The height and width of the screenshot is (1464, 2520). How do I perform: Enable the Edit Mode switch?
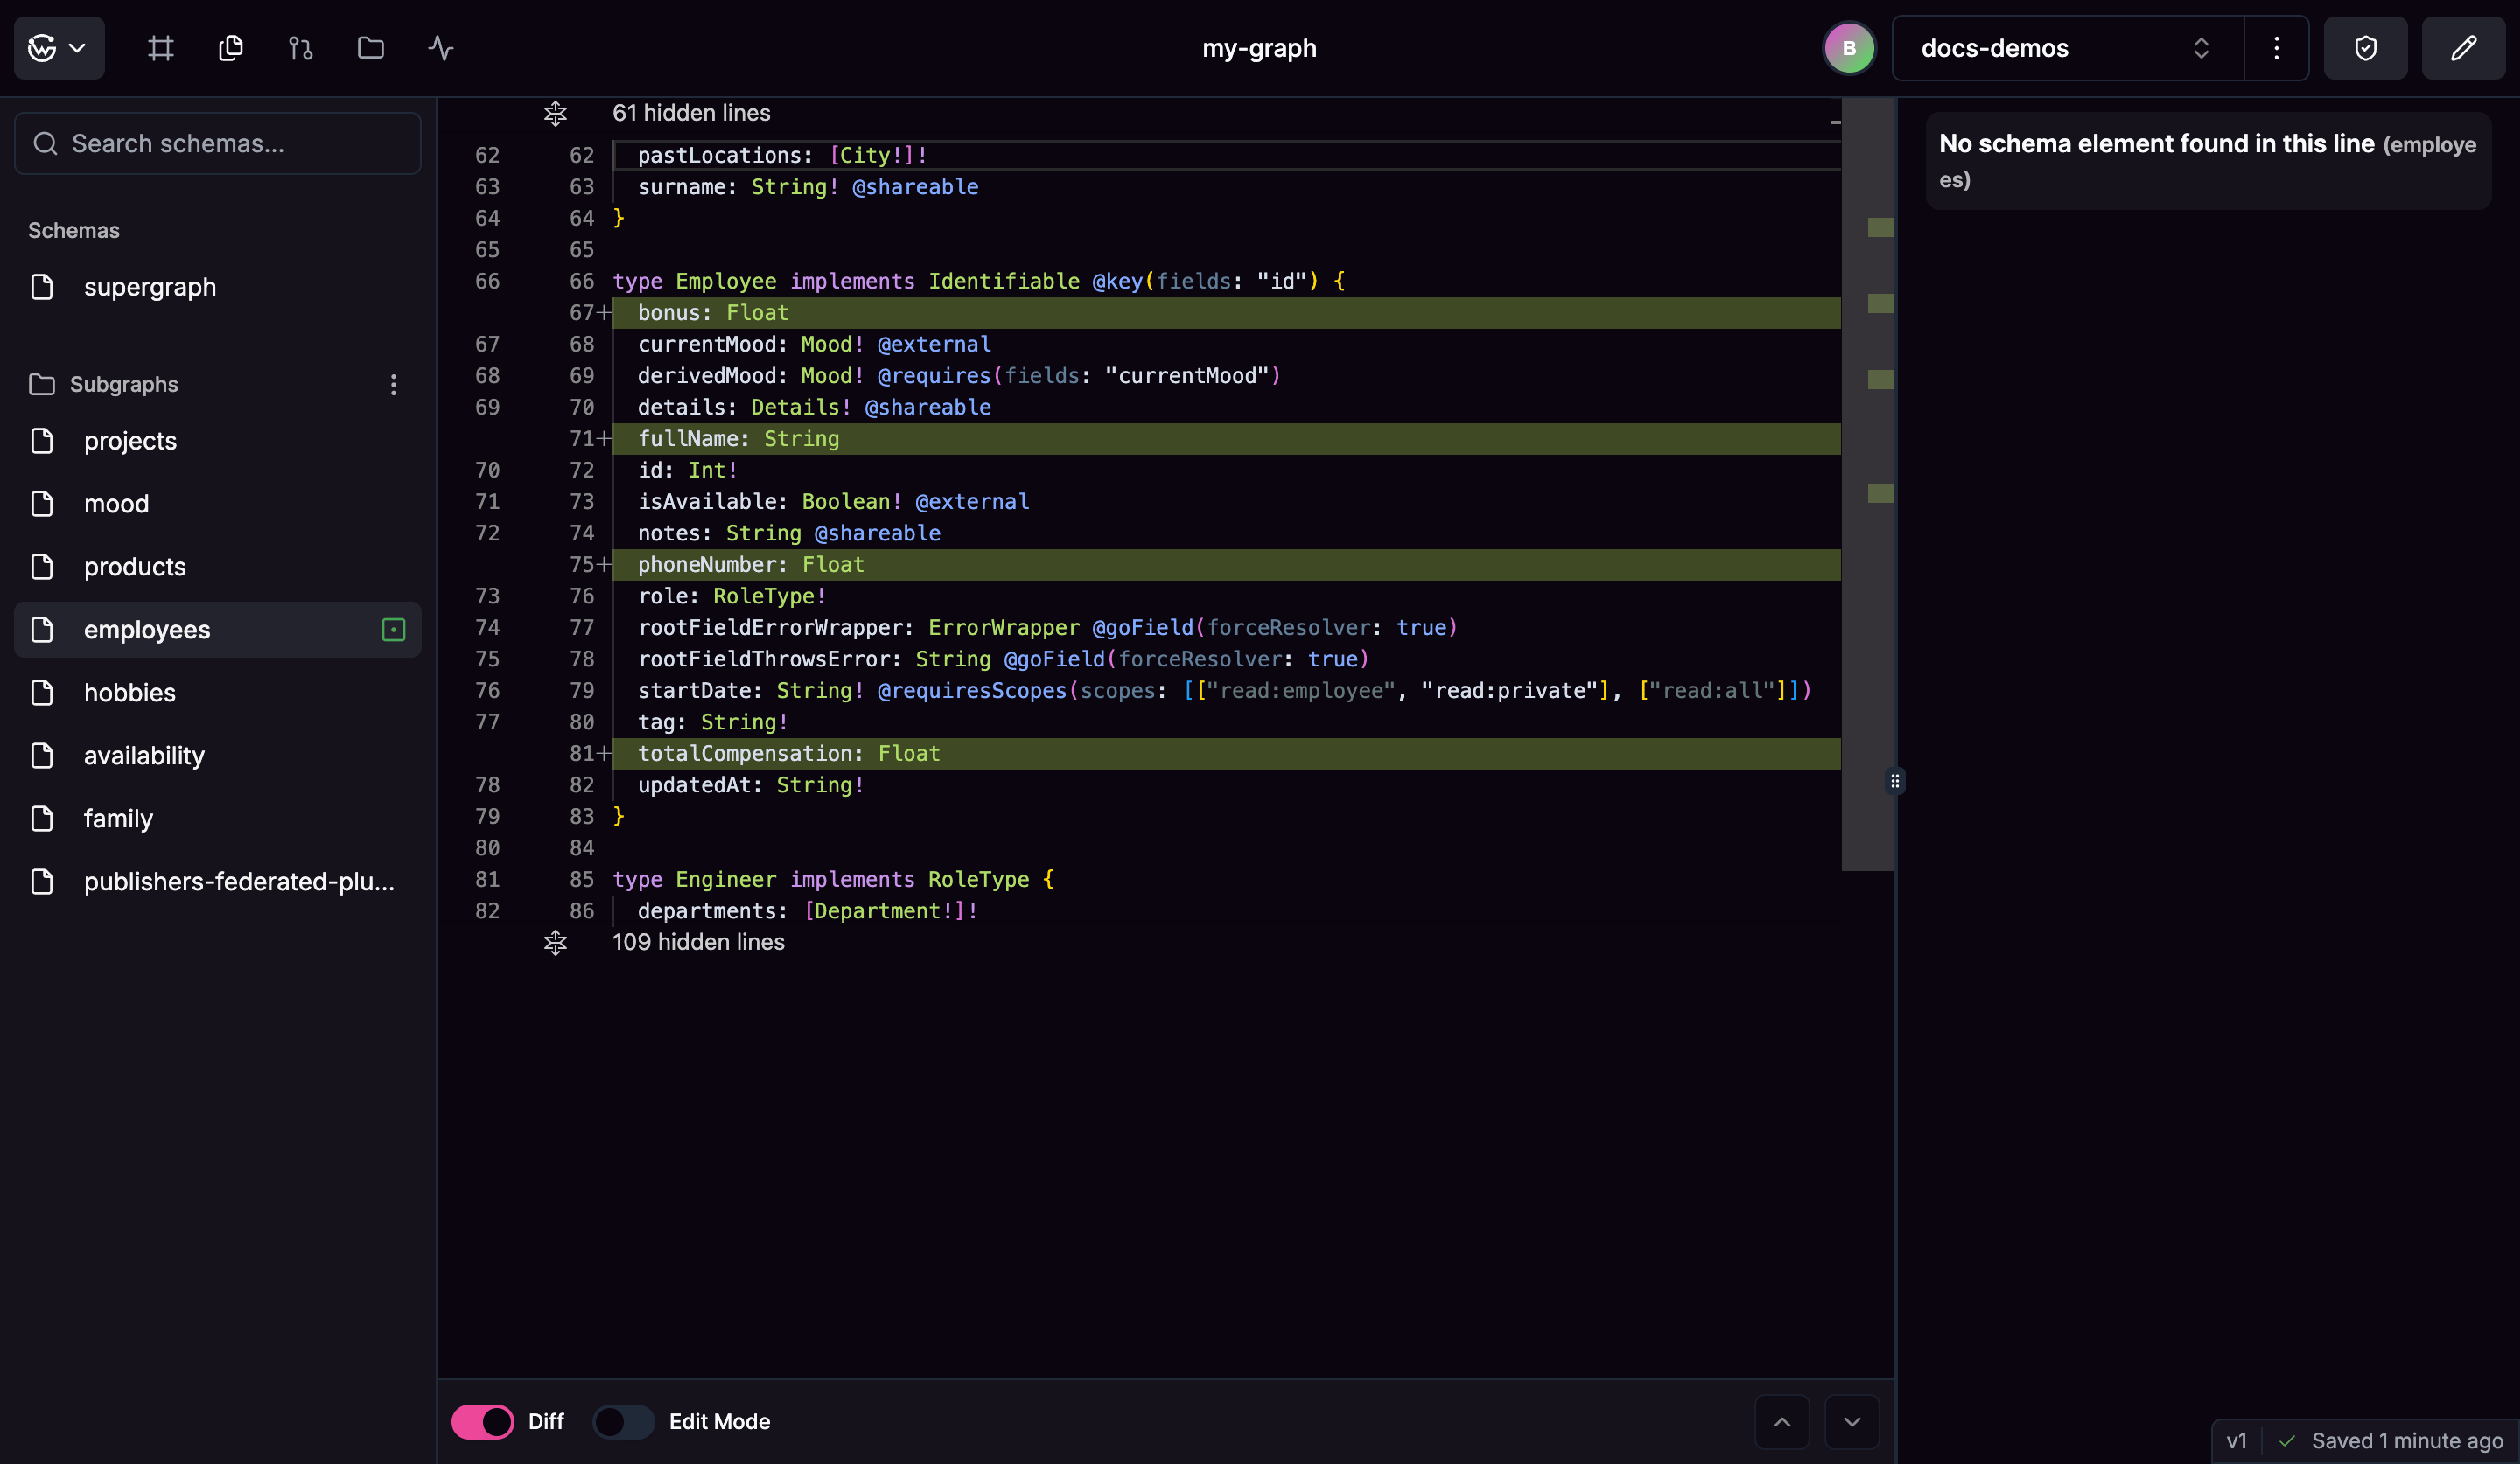coord(624,1421)
